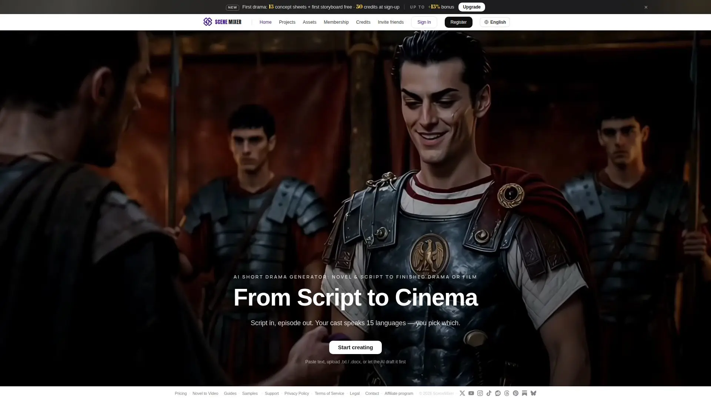Open the X (Twitter) social link
The width and height of the screenshot is (711, 400).
[x=462, y=393]
